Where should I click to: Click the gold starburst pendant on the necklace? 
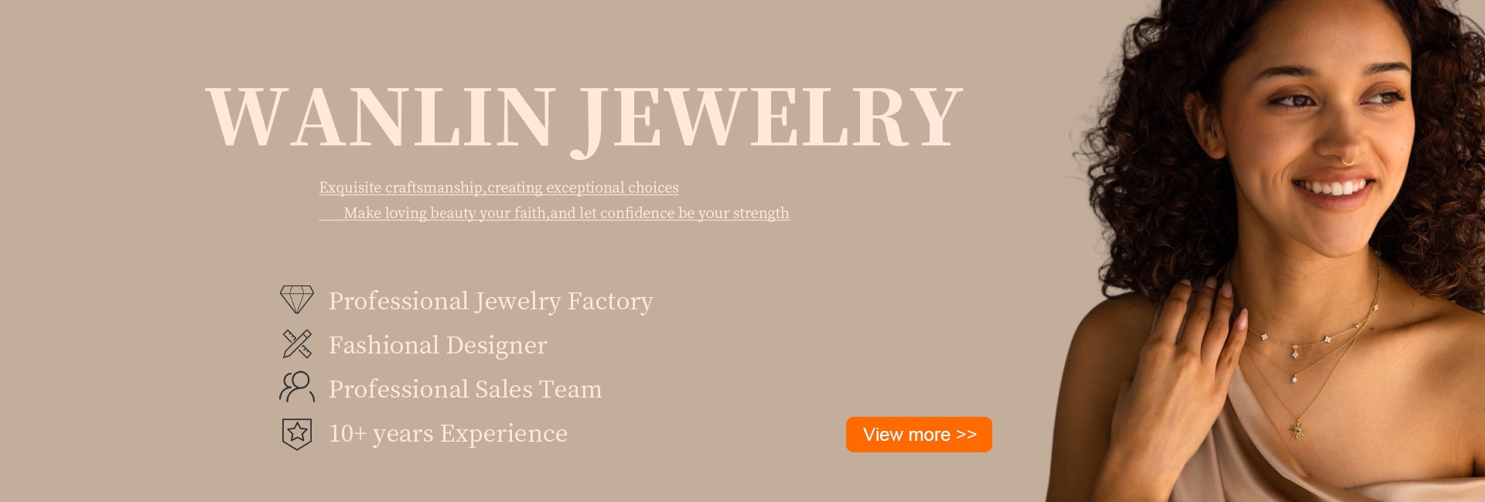click(1297, 429)
